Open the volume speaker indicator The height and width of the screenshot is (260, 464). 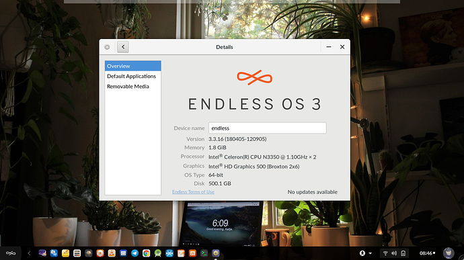(394, 253)
